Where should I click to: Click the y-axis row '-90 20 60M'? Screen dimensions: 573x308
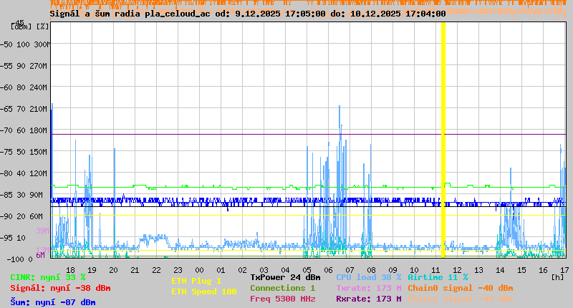[x=22, y=216]
